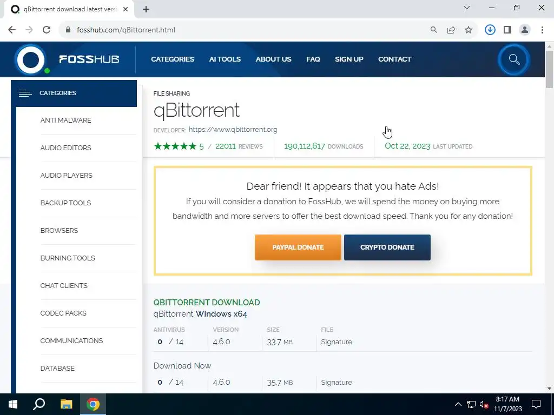Image resolution: width=554 pixels, height=415 pixels.
Task: Click the browser back arrow
Action: tap(12, 30)
